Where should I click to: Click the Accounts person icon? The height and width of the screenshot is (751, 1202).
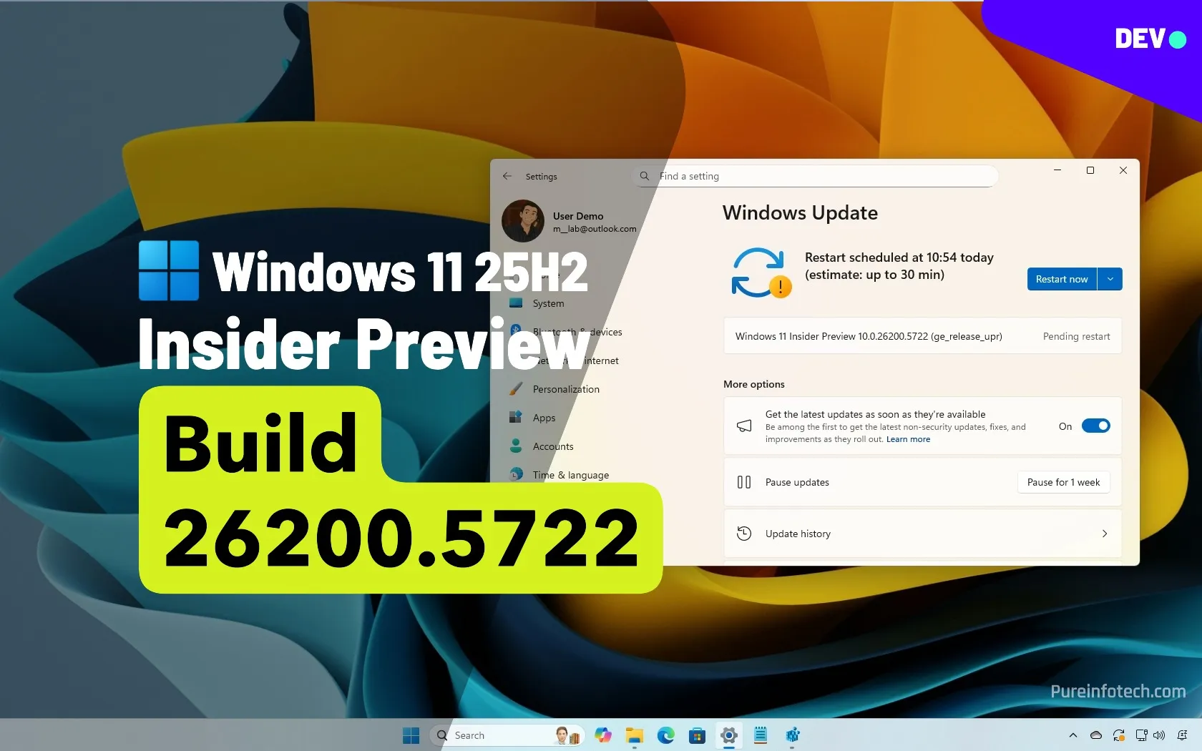[x=516, y=446]
